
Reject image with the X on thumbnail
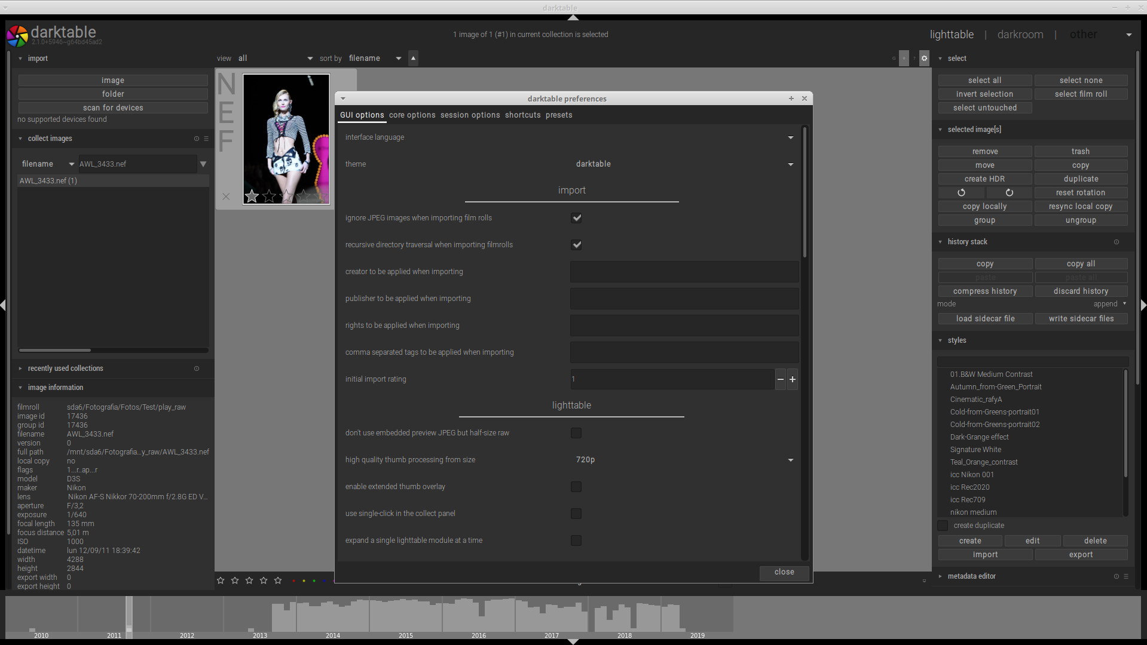pos(226,196)
